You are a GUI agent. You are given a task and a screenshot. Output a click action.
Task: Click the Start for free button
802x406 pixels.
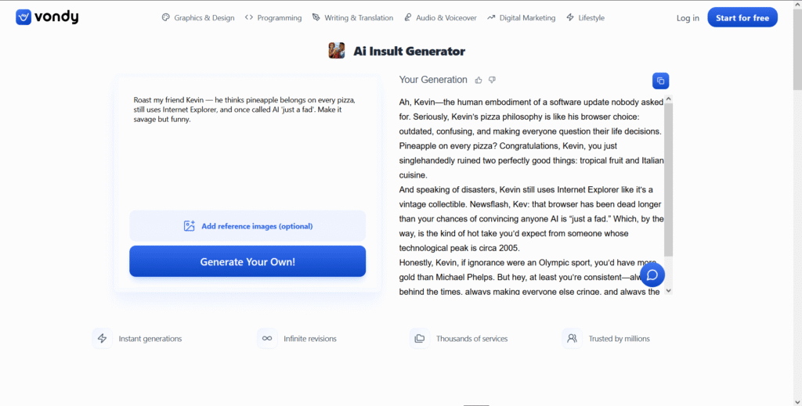(x=742, y=17)
